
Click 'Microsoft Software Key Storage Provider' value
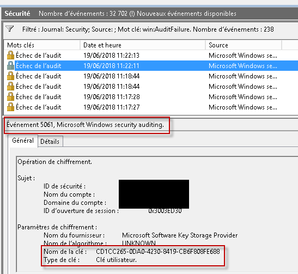(180, 235)
